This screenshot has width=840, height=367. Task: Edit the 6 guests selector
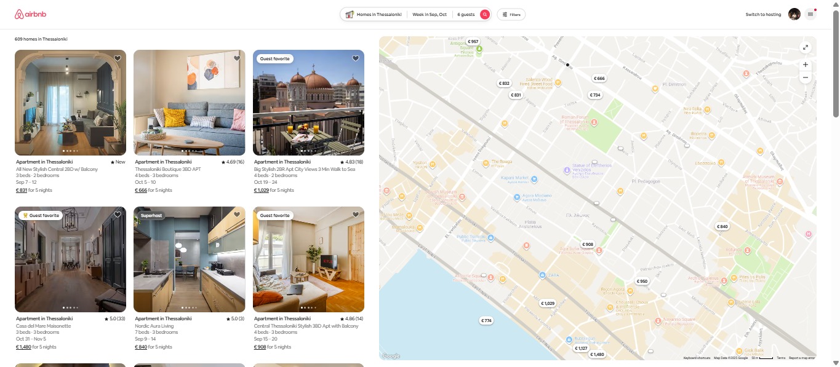(466, 14)
